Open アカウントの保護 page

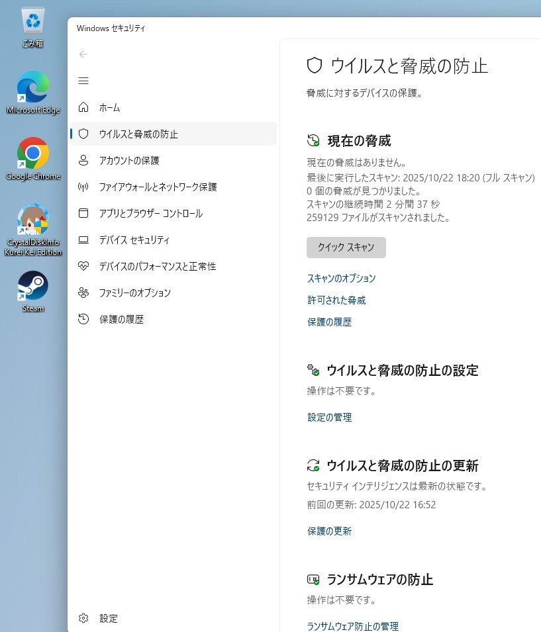(x=129, y=160)
